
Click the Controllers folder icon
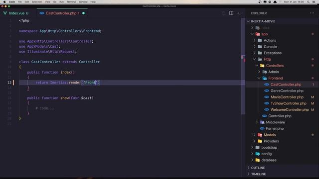262,66
